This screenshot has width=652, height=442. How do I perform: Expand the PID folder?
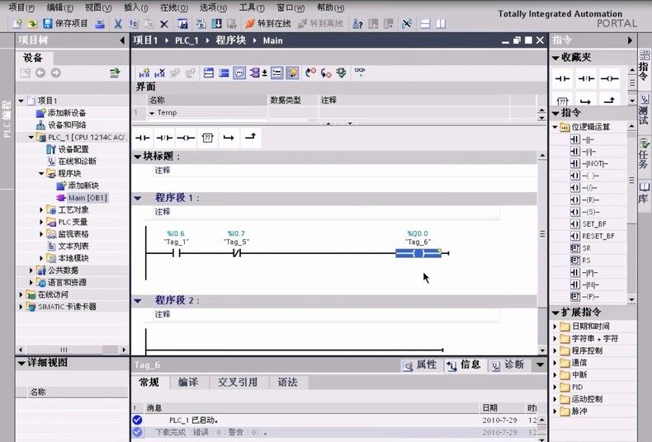point(555,388)
